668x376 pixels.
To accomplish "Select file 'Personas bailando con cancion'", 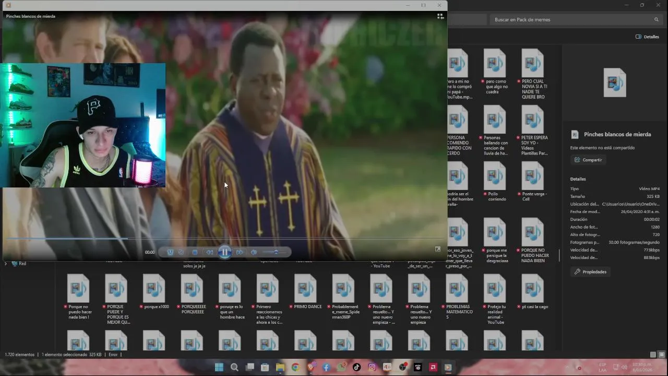I will [x=494, y=131].
